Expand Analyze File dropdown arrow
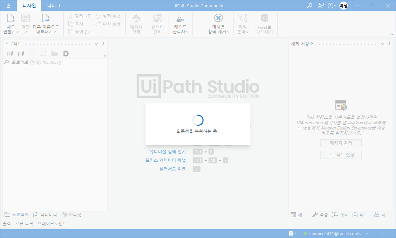Image resolution: width=396 pixels, height=238 pixels. pyautogui.click(x=247, y=32)
